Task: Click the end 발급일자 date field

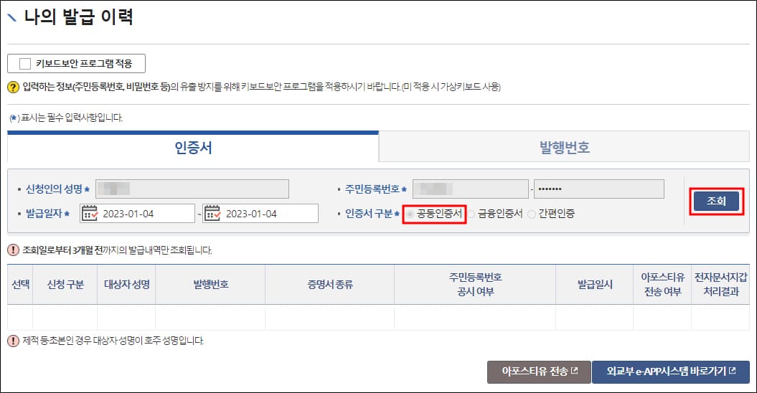Action: (260, 214)
